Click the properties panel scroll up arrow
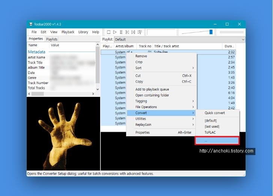The image size is (273, 196). (x=97, y=45)
